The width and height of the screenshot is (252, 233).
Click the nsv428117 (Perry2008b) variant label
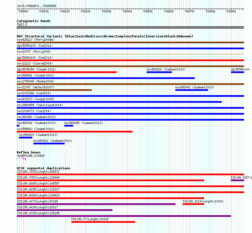(36, 40)
